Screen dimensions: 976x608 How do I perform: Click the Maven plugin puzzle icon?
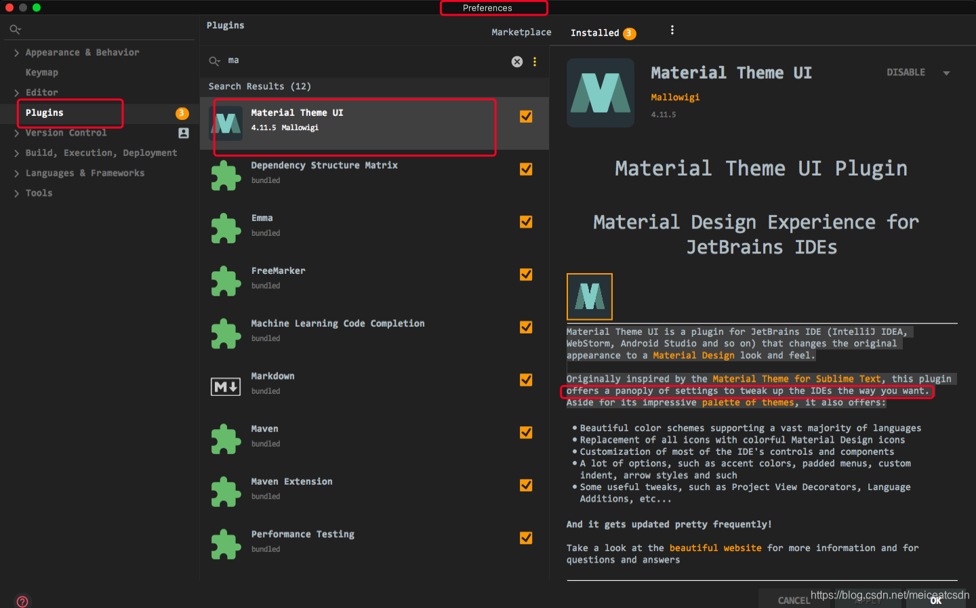(226, 439)
